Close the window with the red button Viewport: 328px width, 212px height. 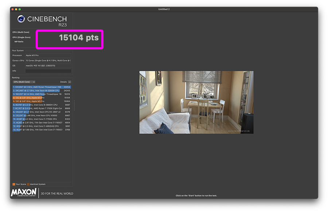pos(12,9)
